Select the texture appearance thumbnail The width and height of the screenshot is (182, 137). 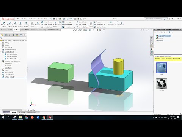162,84
